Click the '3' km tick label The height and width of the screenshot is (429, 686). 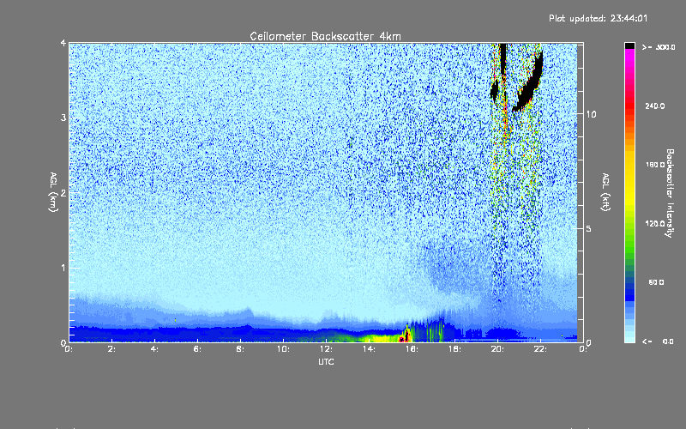[x=63, y=118]
